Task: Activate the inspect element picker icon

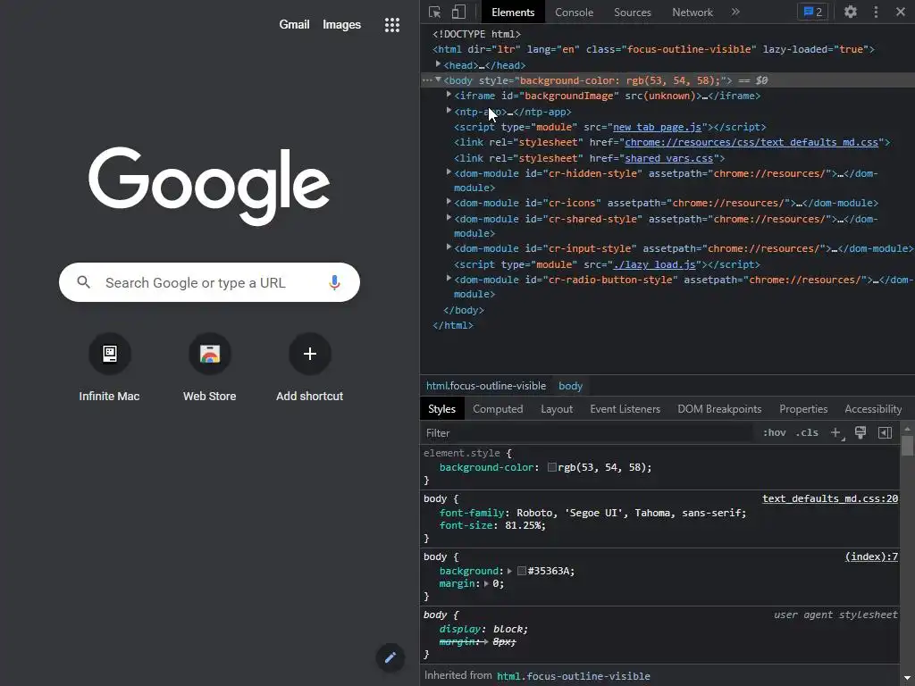Action: coord(434,12)
